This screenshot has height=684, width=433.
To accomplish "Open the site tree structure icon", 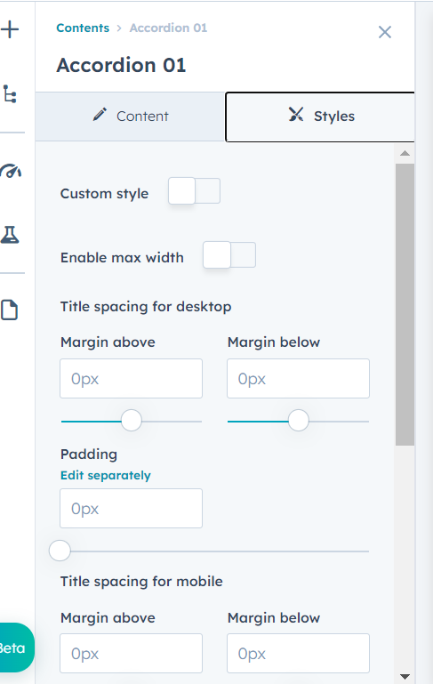I will point(10,93).
